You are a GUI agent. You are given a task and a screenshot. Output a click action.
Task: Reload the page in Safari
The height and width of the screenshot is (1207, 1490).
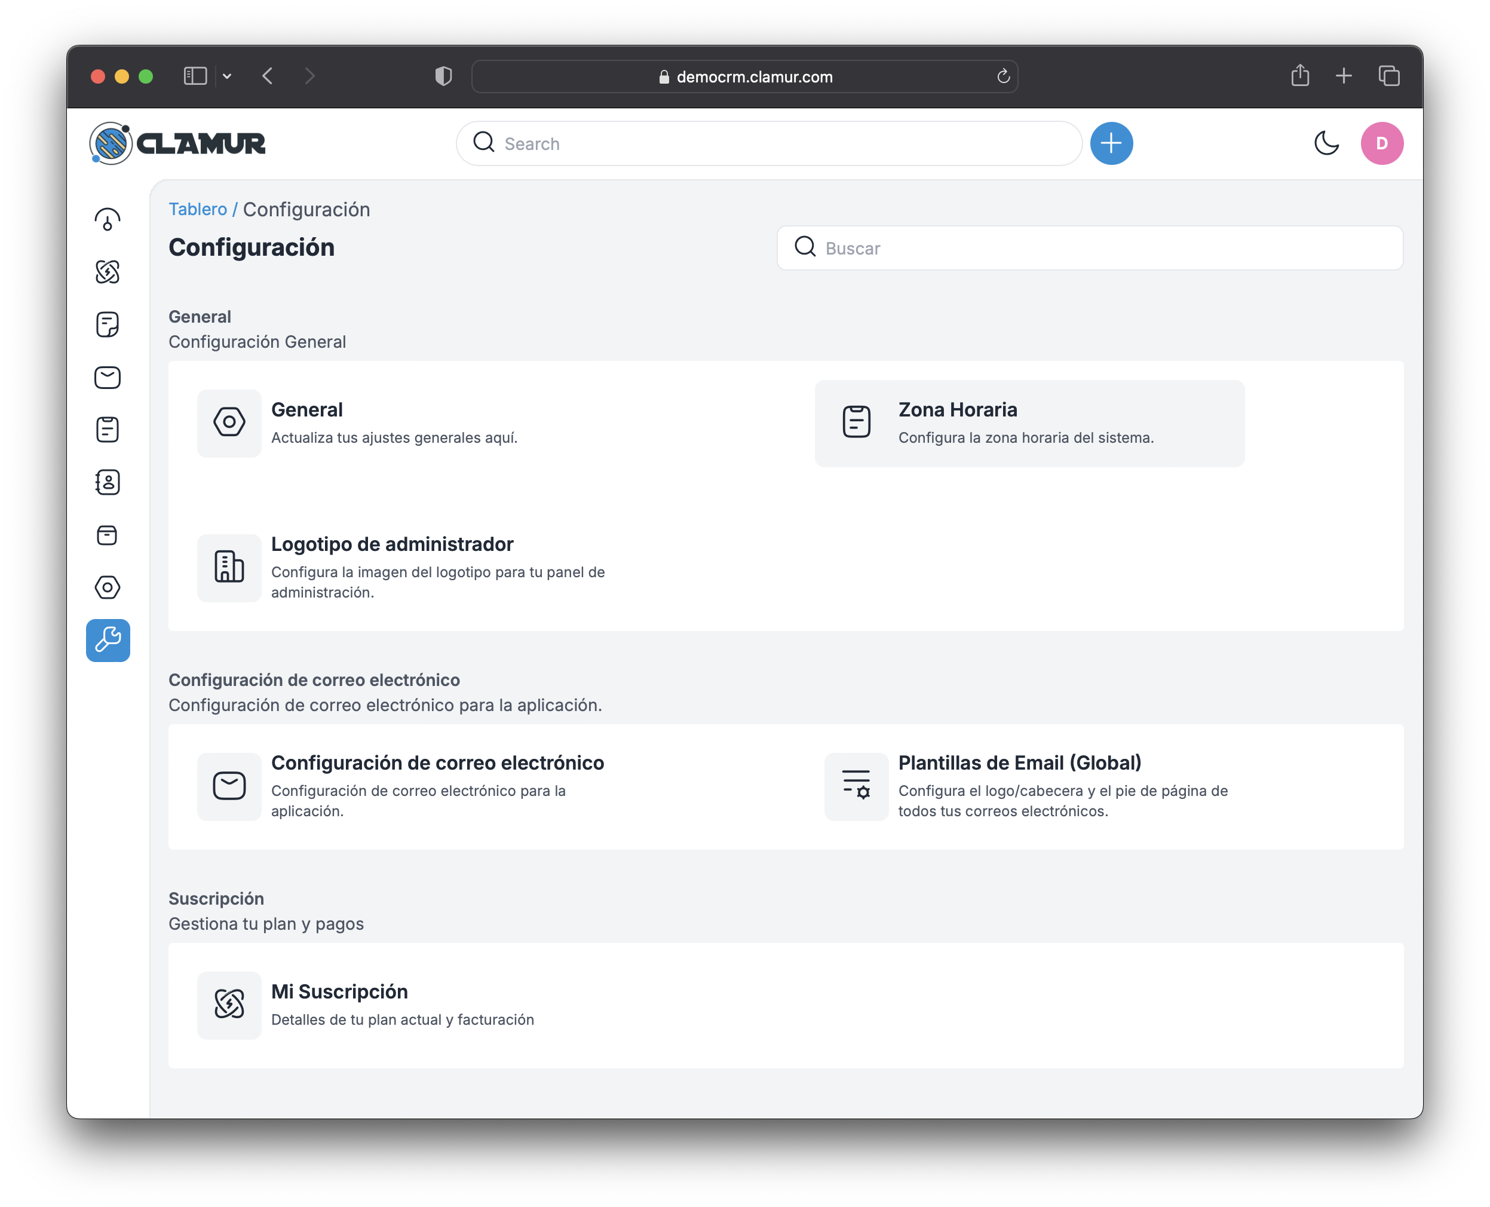tap(1002, 76)
